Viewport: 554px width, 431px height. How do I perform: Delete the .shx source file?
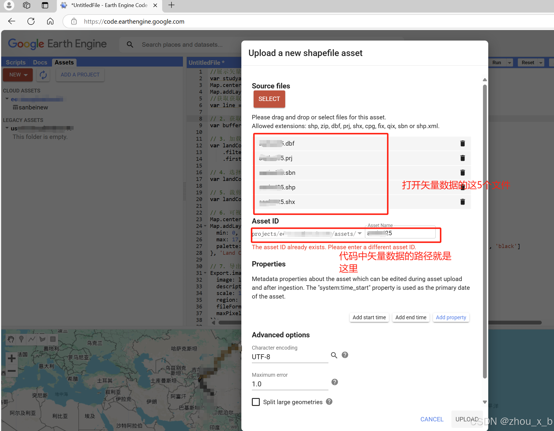pos(463,202)
